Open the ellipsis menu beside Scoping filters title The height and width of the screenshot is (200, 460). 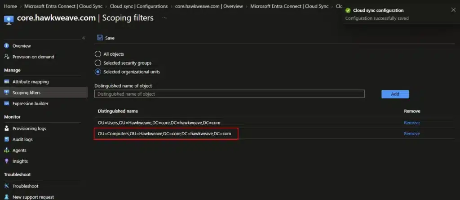coord(164,18)
